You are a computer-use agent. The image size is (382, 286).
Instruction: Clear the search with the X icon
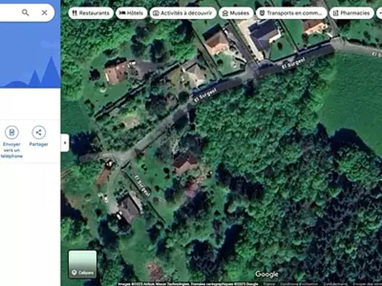pyautogui.click(x=45, y=13)
